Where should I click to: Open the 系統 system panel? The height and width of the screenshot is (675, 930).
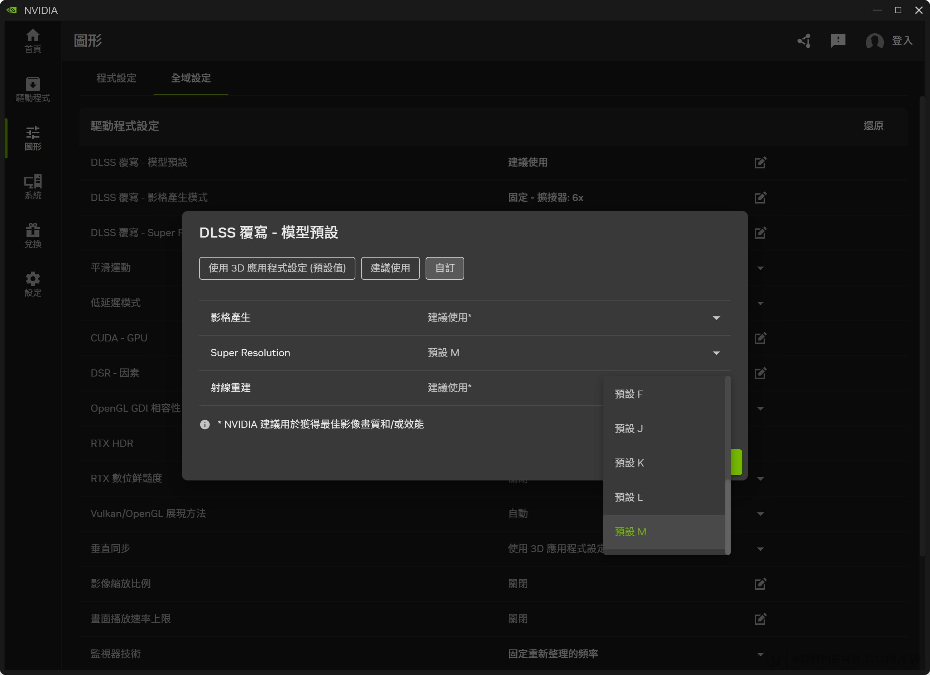pos(33,187)
